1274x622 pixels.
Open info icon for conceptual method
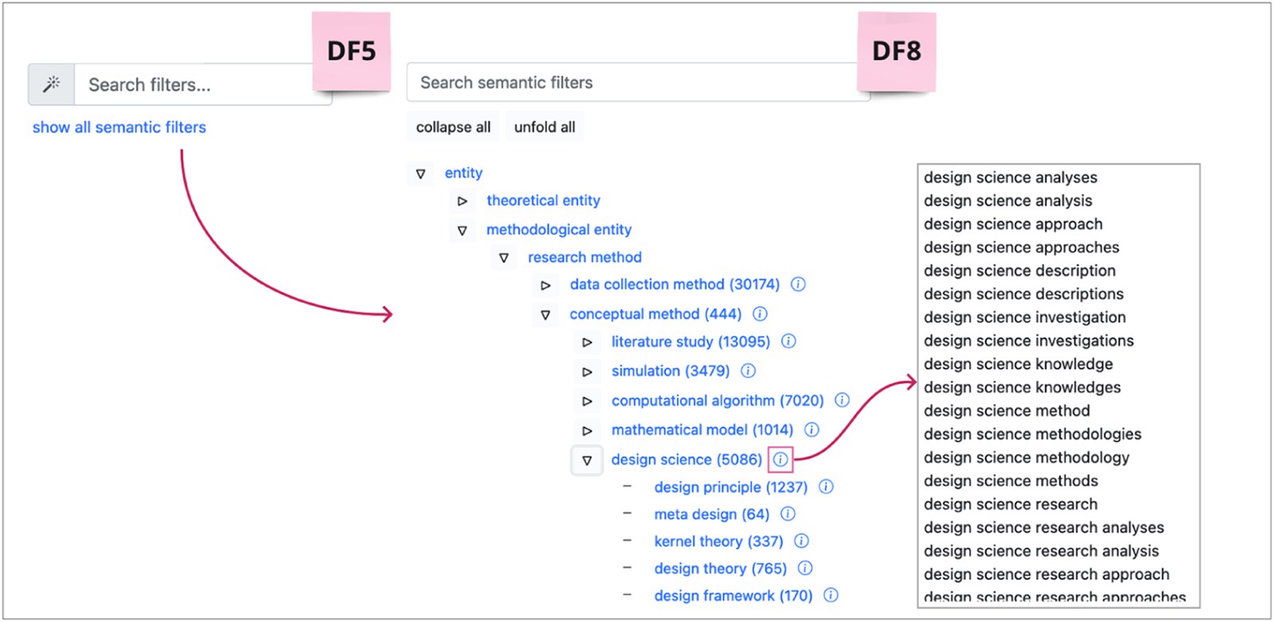tap(760, 314)
